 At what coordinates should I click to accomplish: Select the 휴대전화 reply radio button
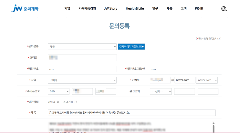point(76,102)
